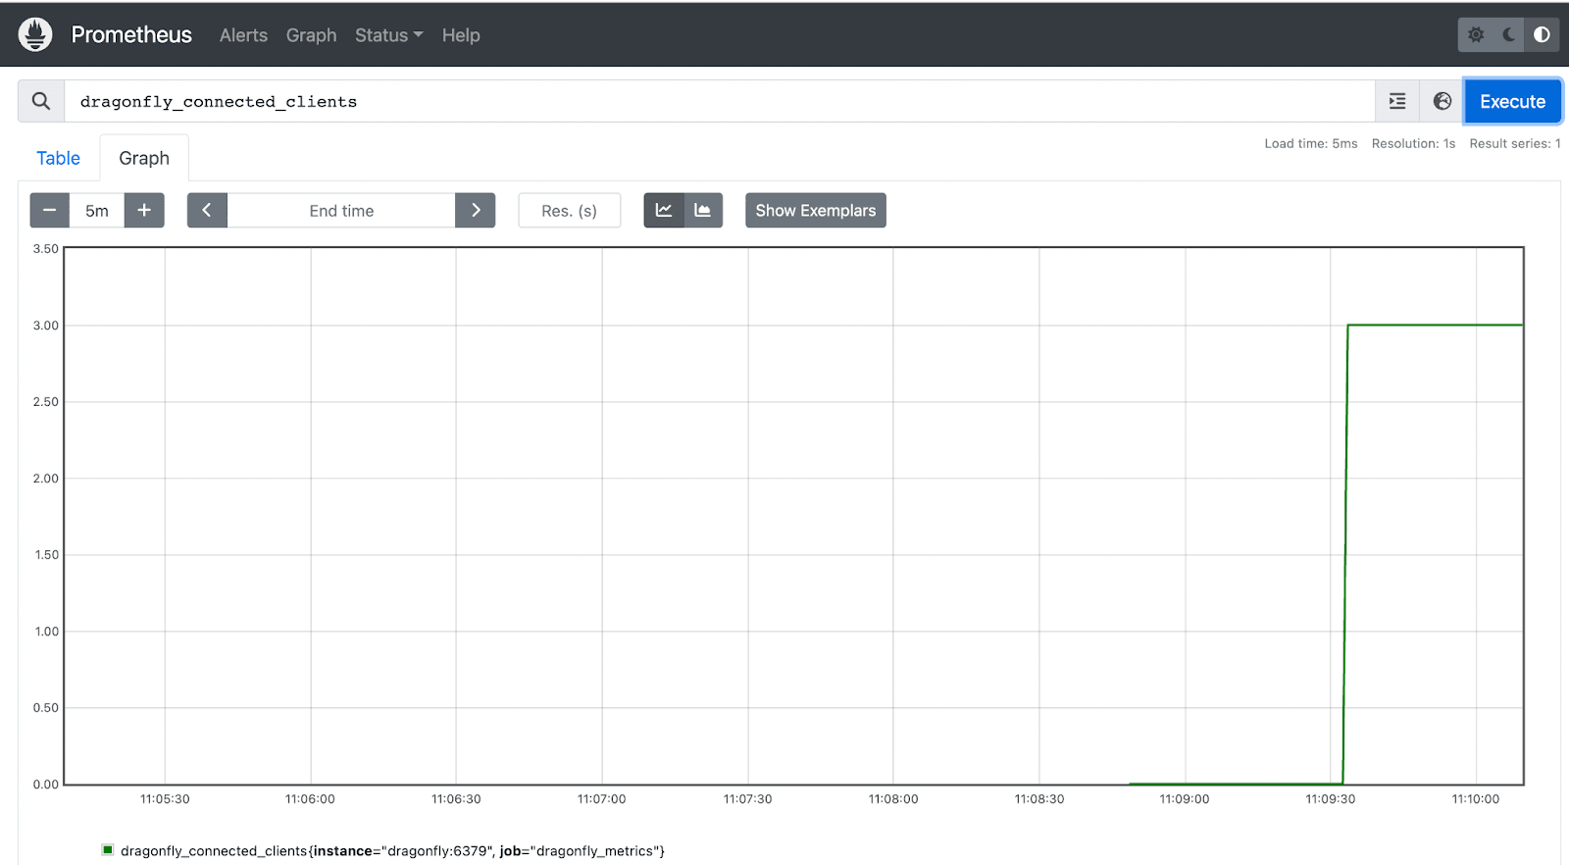Switch to the dark theme moon icon
The width and height of the screenshot is (1569, 865).
pos(1509,34)
